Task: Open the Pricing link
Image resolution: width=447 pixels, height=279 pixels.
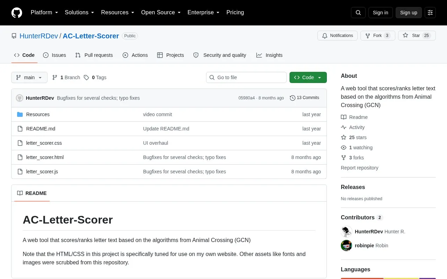Action: (x=235, y=13)
